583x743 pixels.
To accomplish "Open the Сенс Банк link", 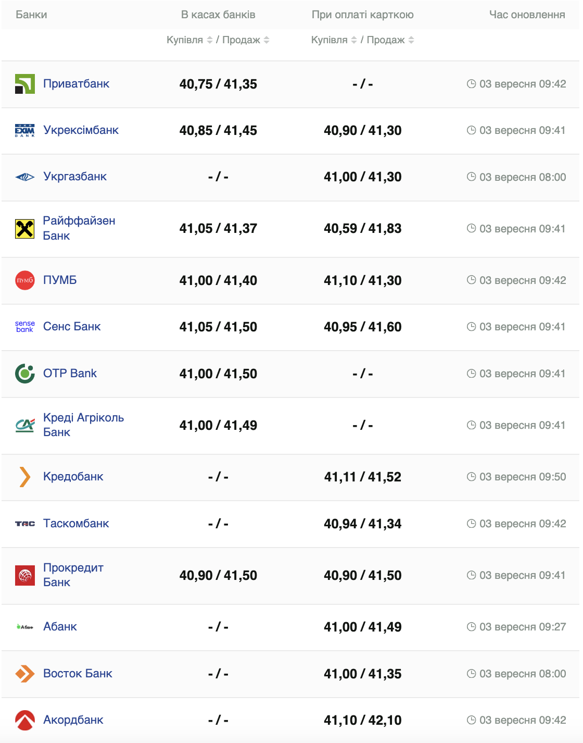I will (72, 327).
